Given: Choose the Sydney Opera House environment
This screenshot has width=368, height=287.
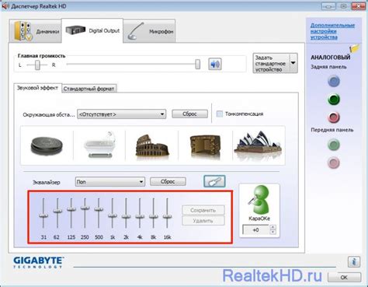Looking at the screenshot, I should pos(258,145).
